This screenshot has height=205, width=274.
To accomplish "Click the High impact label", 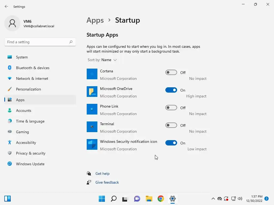I will tap(196, 96).
